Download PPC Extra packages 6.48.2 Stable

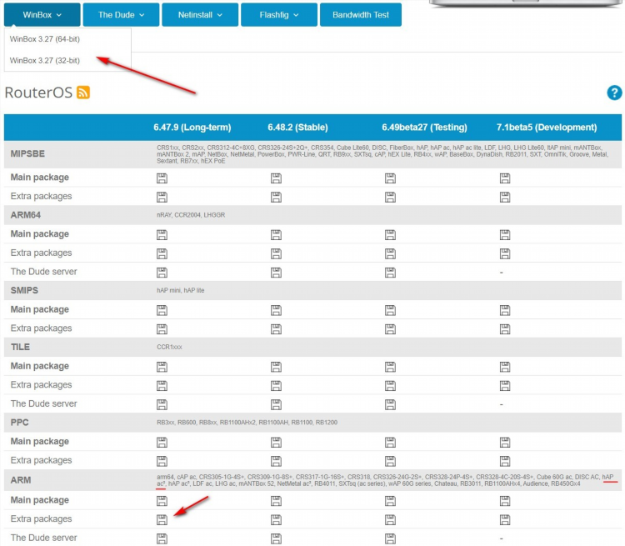point(276,461)
